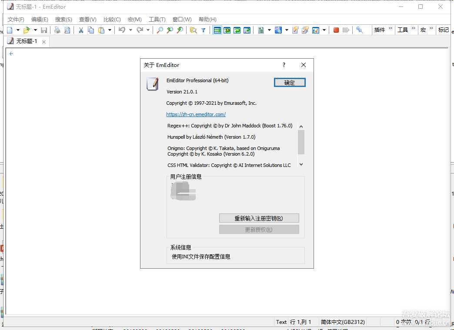Open the zh-cn.emeditor.com link
This screenshot has height=330, width=454.
tap(196, 114)
